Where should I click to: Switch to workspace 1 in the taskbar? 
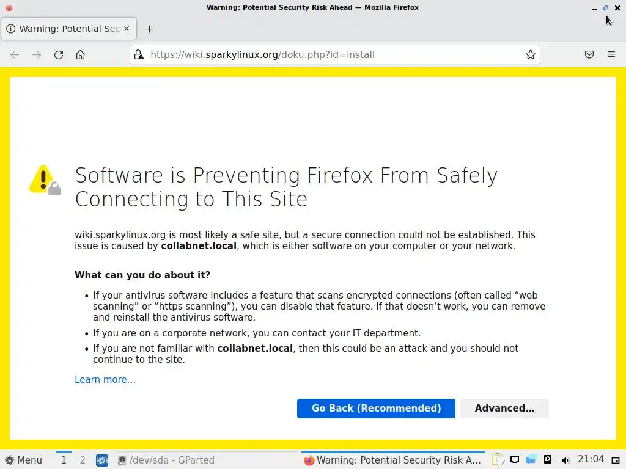(x=64, y=460)
